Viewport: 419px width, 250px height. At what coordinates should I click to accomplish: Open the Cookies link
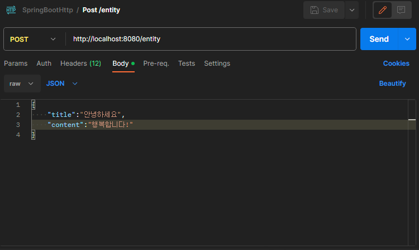pos(396,63)
